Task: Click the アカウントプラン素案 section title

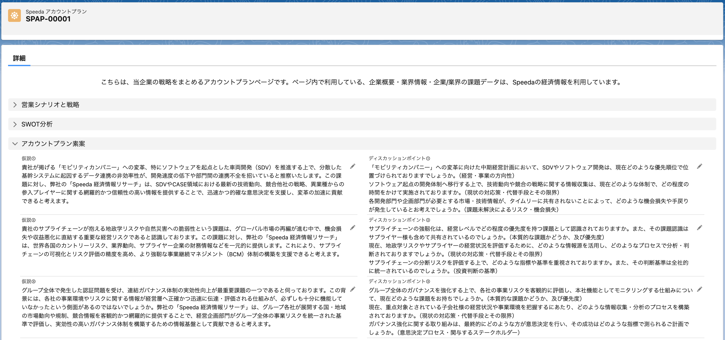Action: tap(53, 144)
